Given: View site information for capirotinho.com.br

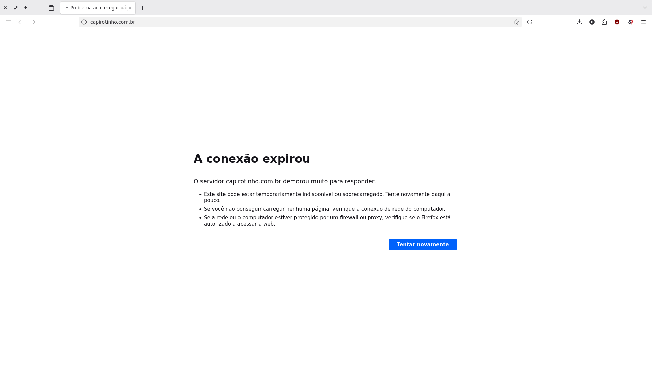Looking at the screenshot, I should [84, 22].
